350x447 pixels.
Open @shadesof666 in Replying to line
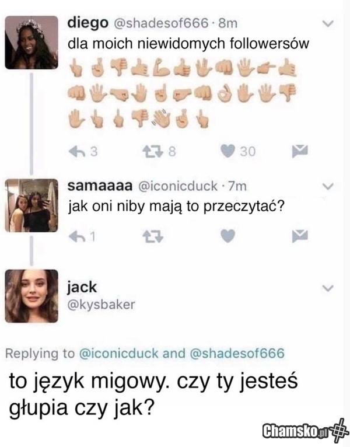pyautogui.click(x=237, y=353)
